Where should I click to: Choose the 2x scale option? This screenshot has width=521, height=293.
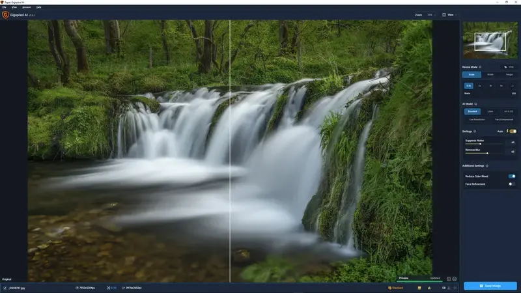pyautogui.click(x=479, y=86)
